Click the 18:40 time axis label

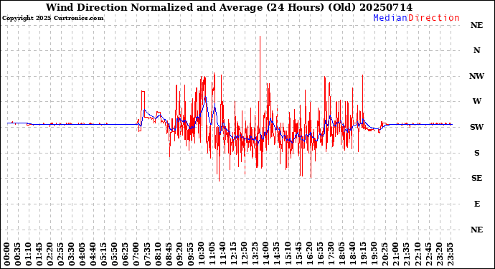click(352, 254)
